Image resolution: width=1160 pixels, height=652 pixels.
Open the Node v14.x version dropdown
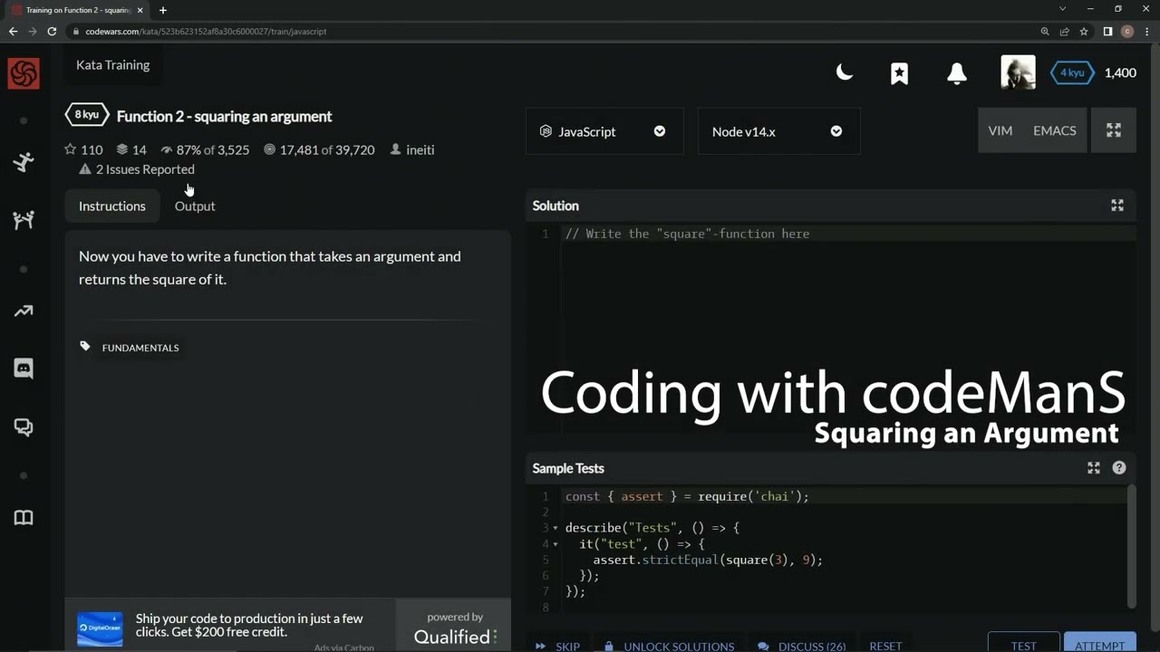(778, 131)
